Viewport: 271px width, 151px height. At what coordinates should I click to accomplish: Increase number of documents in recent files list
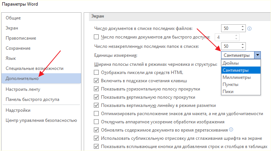pyautogui.click(x=242, y=27)
